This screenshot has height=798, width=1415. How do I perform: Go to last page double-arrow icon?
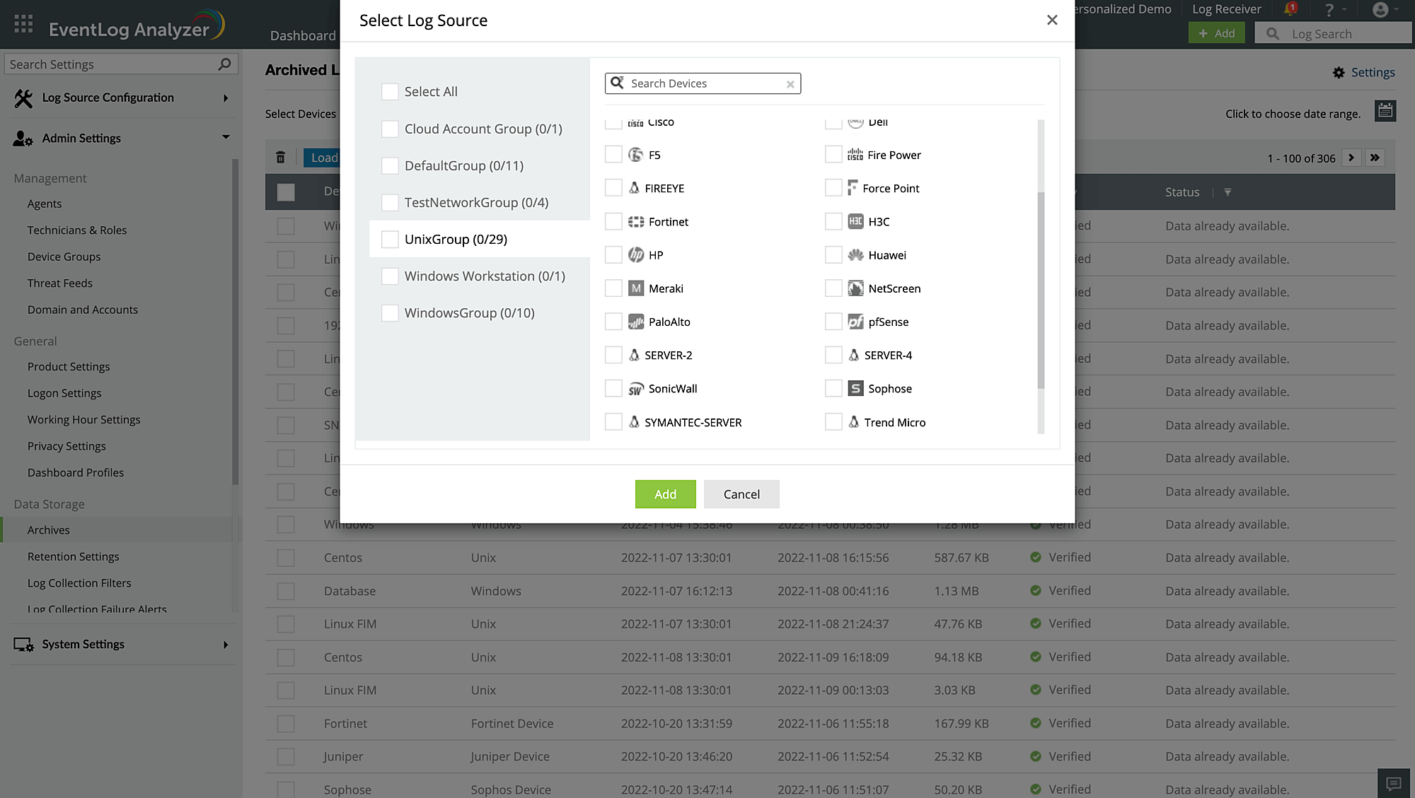point(1375,158)
